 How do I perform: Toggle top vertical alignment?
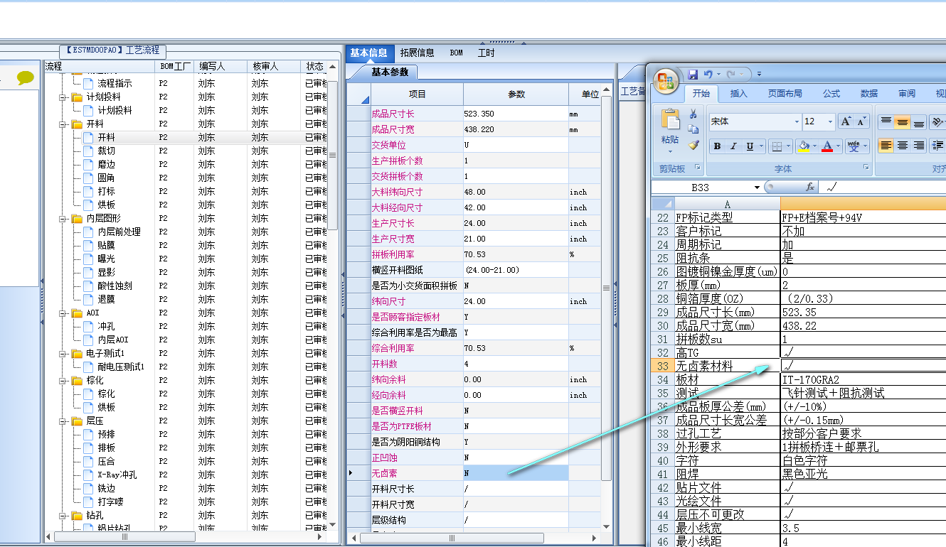tap(886, 121)
